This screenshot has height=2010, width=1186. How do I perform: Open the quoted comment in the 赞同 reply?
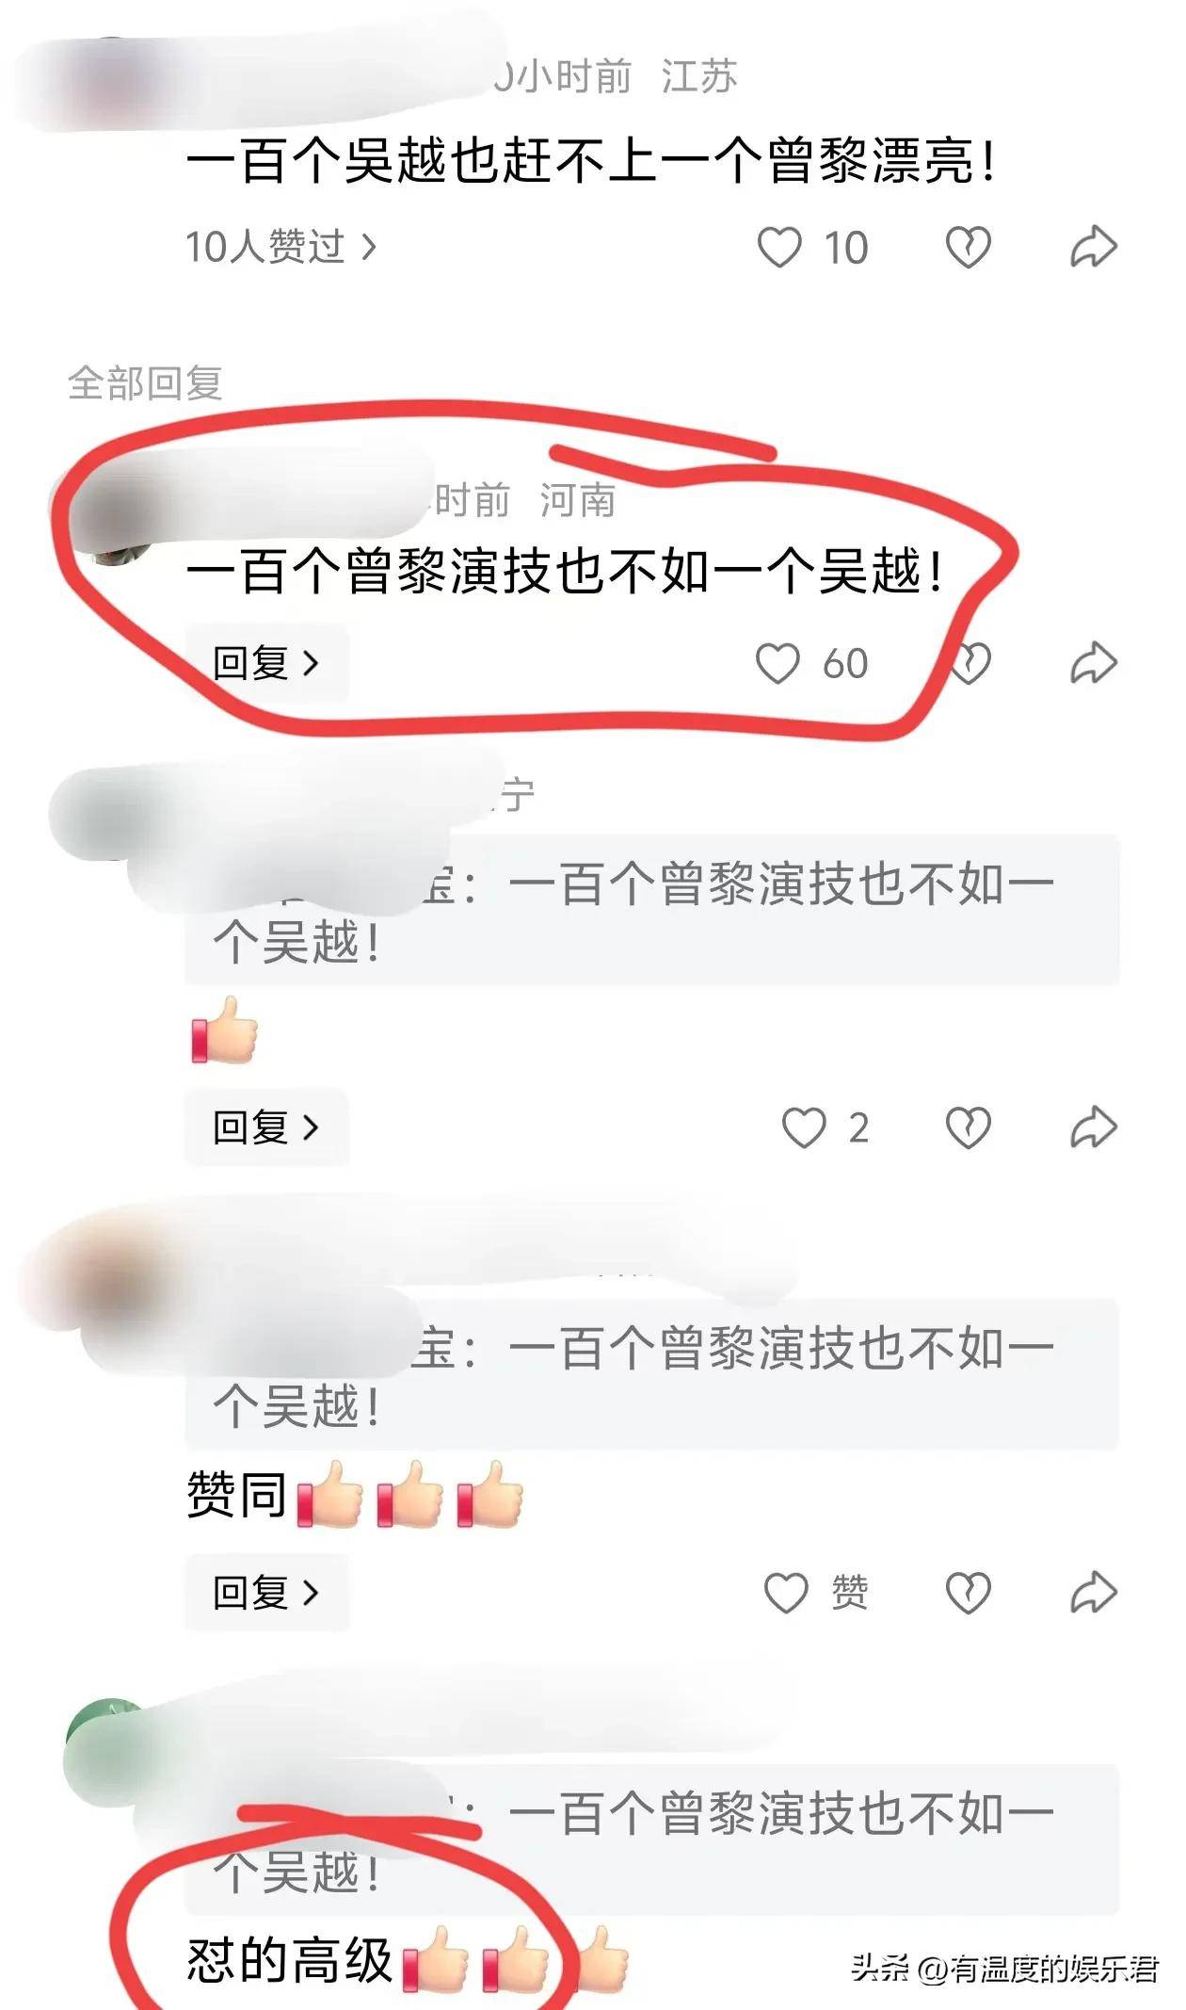[x=652, y=1374]
